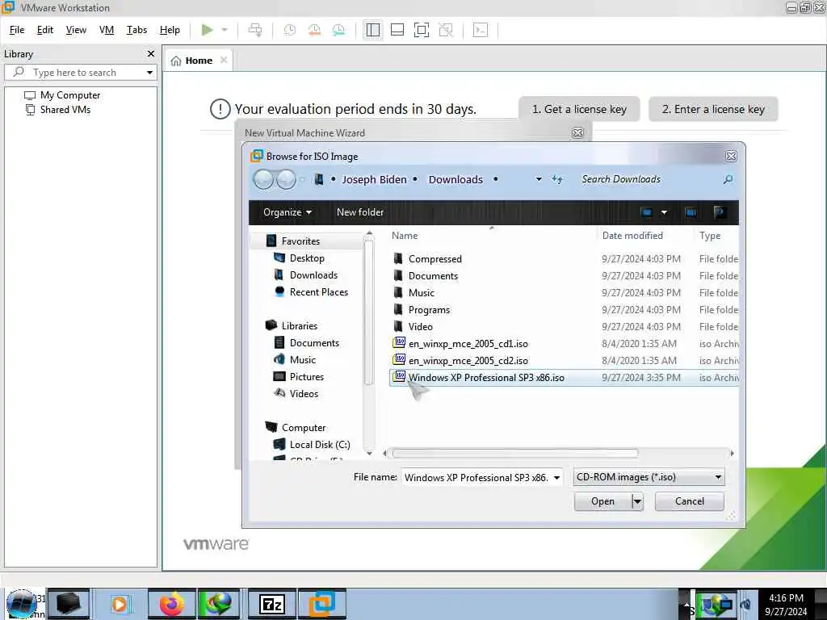
Task: Click the Library search field
Action: pyautogui.click(x=80, y=72)
